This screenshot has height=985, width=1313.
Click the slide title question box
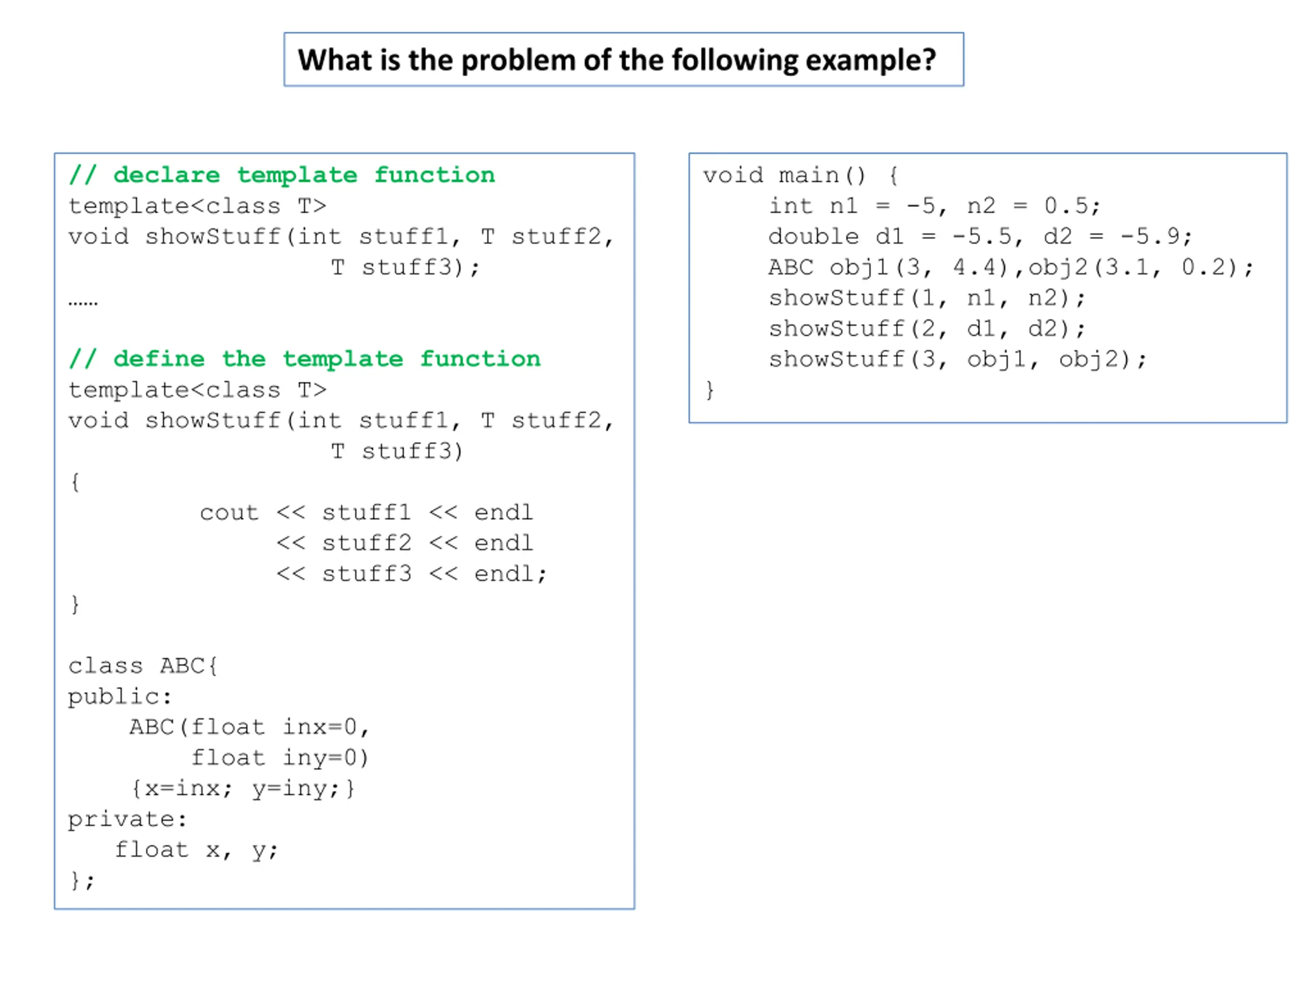click(623, 60)
